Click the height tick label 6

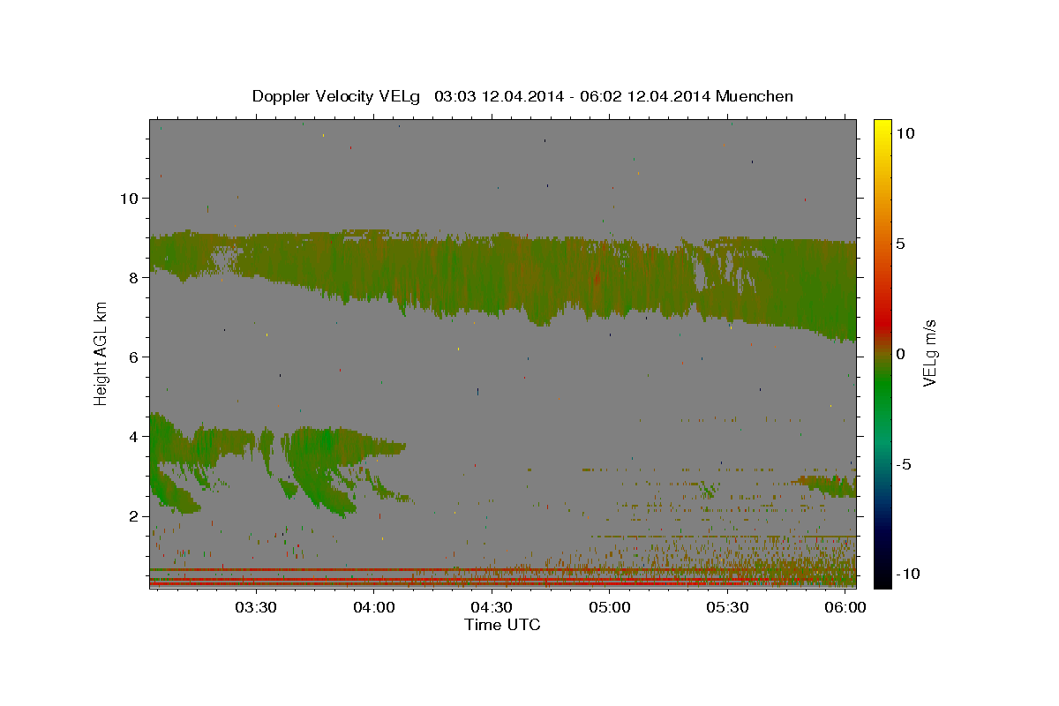tap(134, 357)
